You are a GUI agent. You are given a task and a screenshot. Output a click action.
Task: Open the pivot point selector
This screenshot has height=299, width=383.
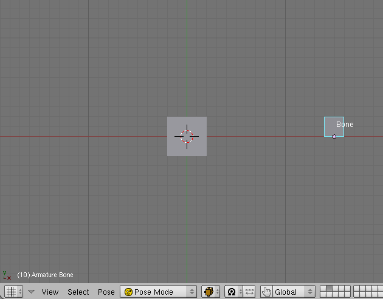tap(234, 292)
